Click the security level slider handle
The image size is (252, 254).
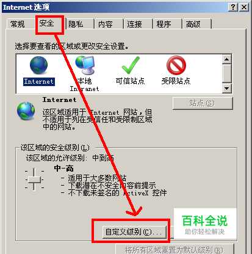[34, 180]
